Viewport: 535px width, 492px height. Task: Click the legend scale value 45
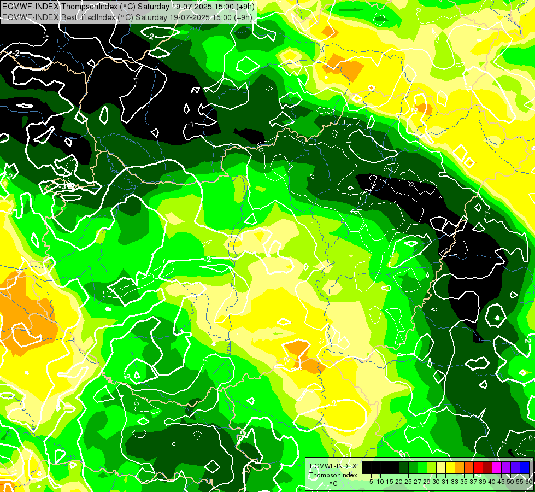pyautogui.click(x=502, y=482)
